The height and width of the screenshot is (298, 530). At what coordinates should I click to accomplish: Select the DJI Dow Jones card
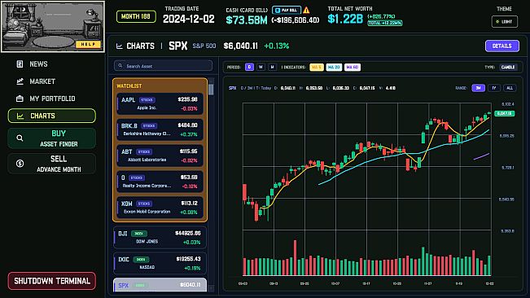click(x=160, y=238)
